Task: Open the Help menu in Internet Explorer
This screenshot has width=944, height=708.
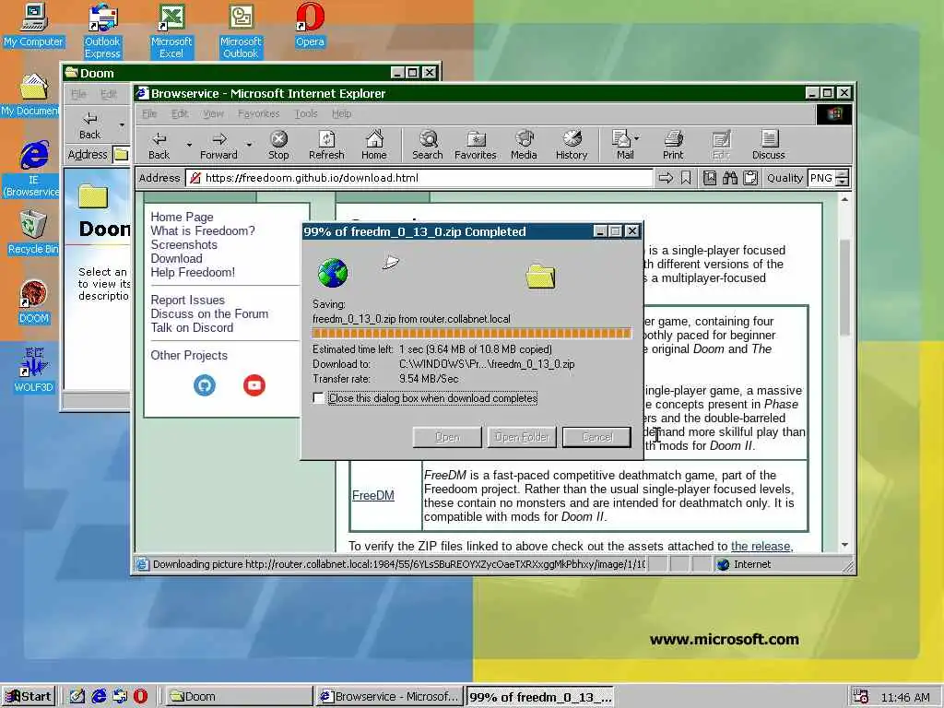Action: pyautogui.click(x=341, y=113)
